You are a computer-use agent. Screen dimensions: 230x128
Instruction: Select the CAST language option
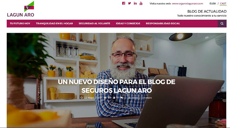tap(223, 3)
